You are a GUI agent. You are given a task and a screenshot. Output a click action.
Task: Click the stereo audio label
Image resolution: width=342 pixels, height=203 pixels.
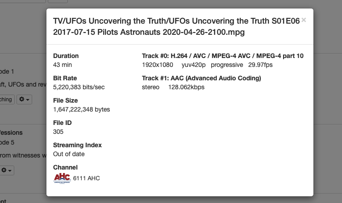[x=150, y=87]
